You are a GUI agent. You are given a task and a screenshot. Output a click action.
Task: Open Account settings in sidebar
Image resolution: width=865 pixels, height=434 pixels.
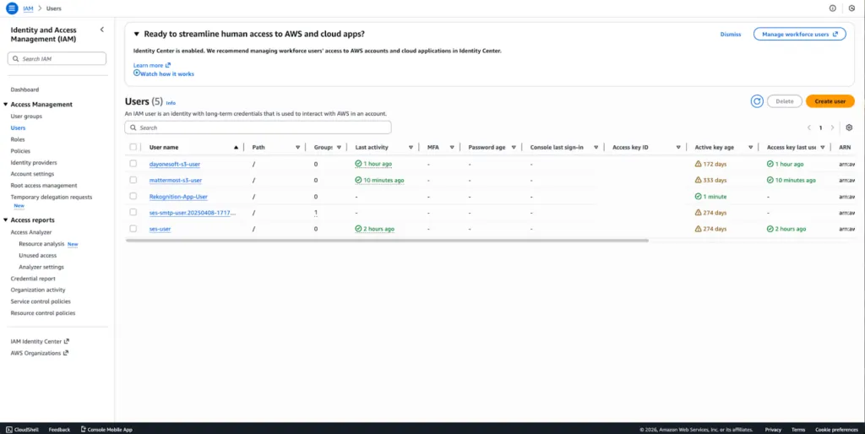(x=32, y=174)
